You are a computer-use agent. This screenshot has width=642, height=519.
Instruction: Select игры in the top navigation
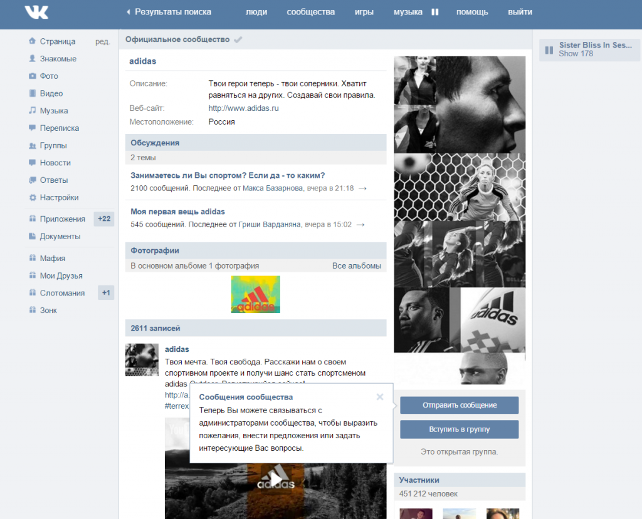coord(364,12)
